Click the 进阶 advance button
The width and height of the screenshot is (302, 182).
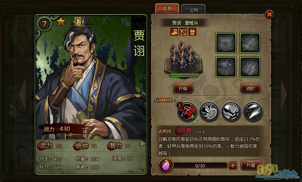[x=250, y=89]
